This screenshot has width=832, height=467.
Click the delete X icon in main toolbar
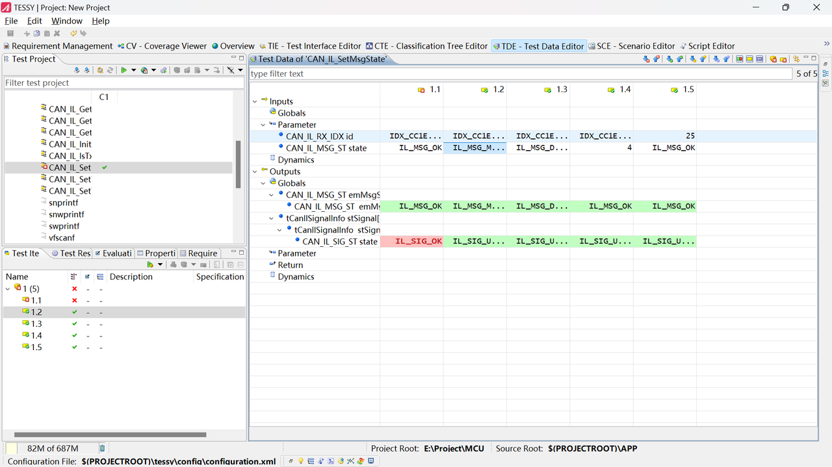click(57, 33)
